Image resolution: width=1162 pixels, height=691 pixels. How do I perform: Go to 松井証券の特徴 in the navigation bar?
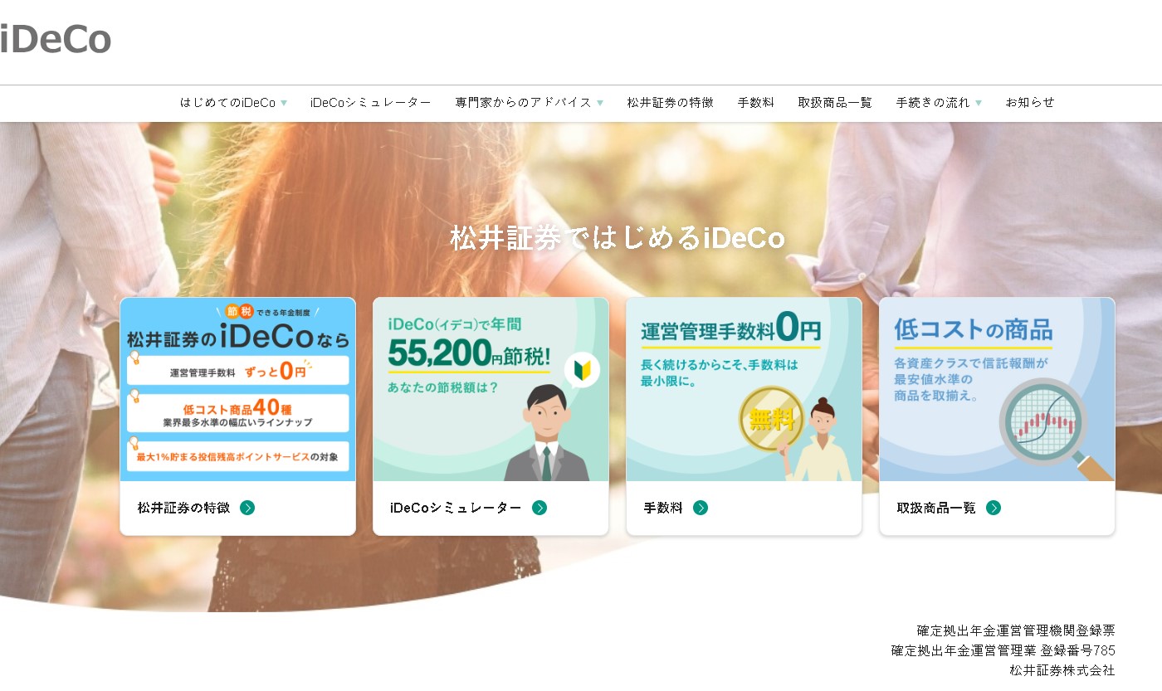pyautogui.click(x=671, y=103)
